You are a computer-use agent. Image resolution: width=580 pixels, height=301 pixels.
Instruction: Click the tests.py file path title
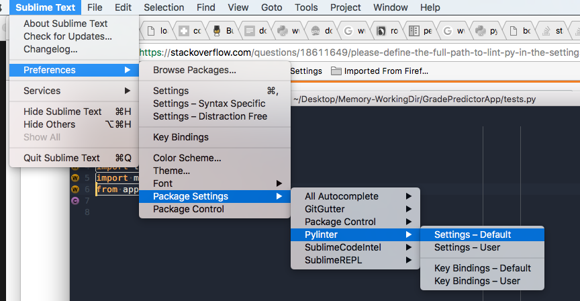(x=414, y=99)
